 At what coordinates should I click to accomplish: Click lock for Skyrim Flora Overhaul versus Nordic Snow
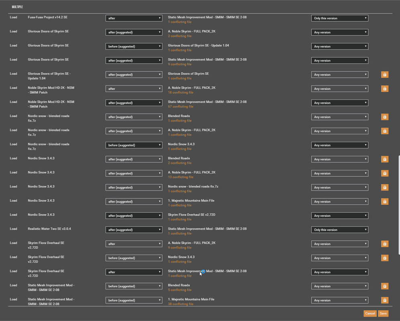pos(385,258)
